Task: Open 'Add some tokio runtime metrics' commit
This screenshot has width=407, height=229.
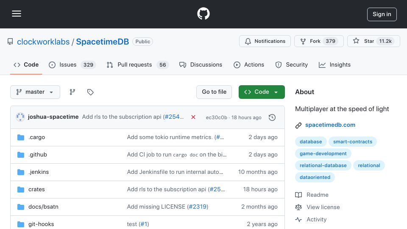Action: [x=170, y=137]
